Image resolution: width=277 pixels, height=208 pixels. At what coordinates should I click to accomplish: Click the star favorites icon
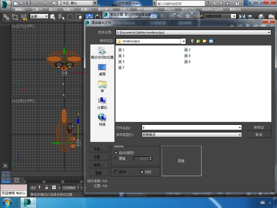pos(228,3)
